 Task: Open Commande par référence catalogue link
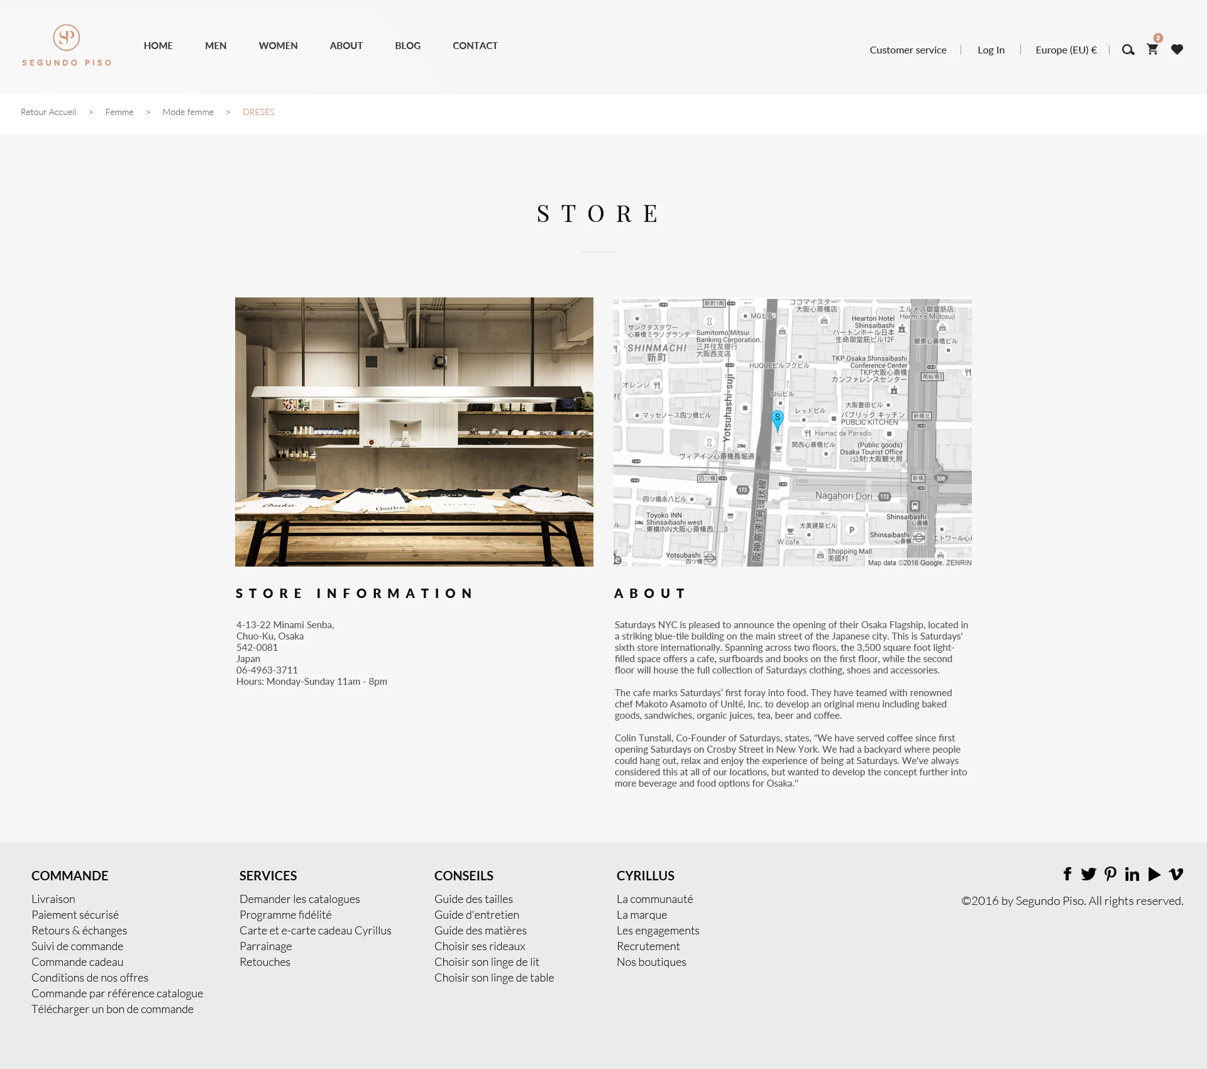click(118, 994)
